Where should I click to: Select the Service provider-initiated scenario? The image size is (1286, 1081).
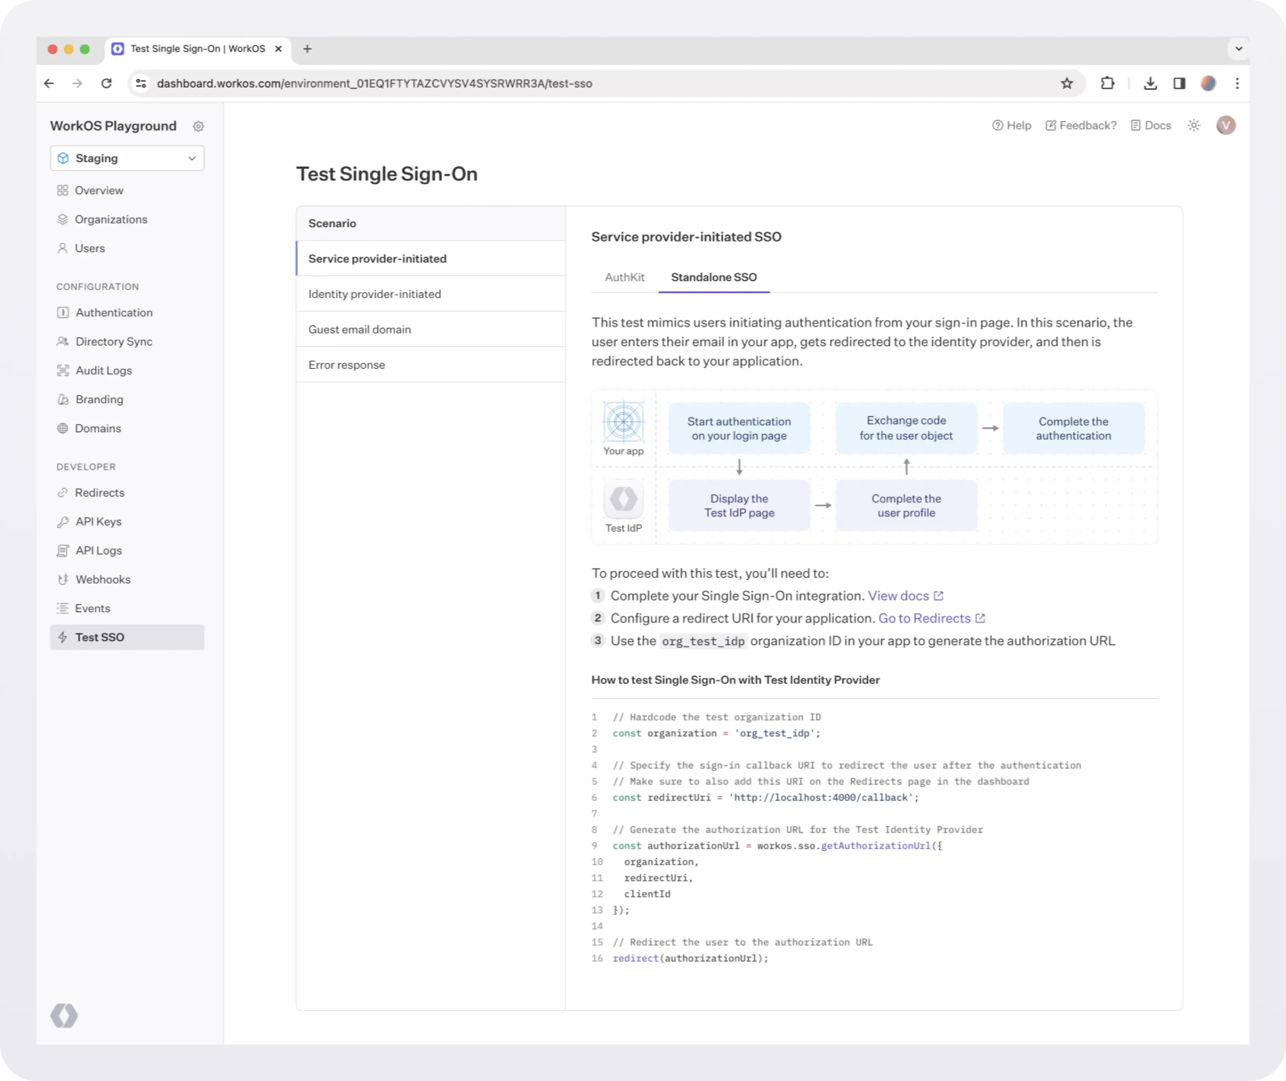pos(430,259)
